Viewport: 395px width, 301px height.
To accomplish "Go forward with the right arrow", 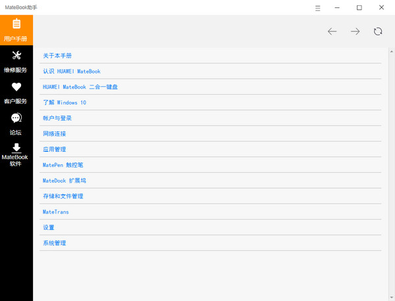I will pos(355,32).
